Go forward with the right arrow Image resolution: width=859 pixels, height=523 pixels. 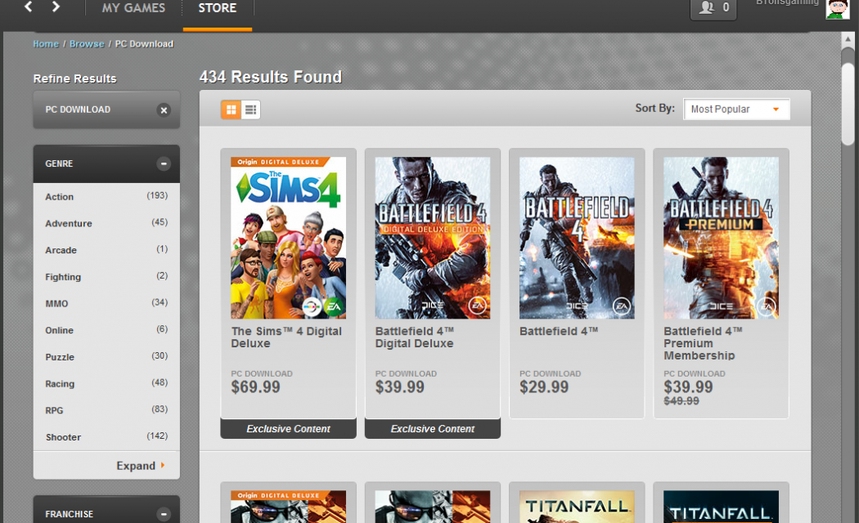56,7
